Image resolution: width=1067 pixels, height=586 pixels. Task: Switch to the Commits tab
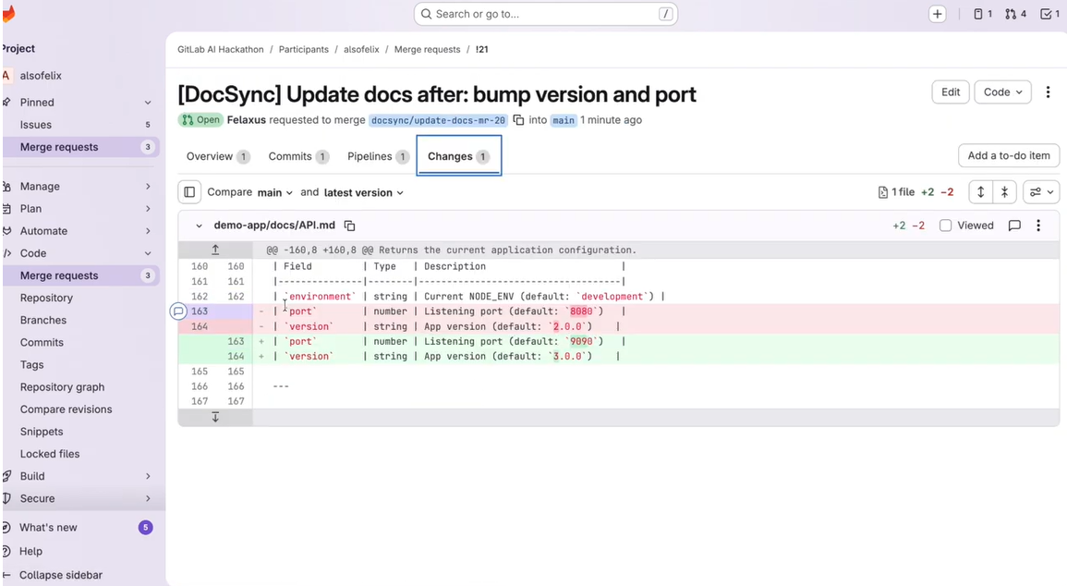pyautogui.click(x=298, y=156)
